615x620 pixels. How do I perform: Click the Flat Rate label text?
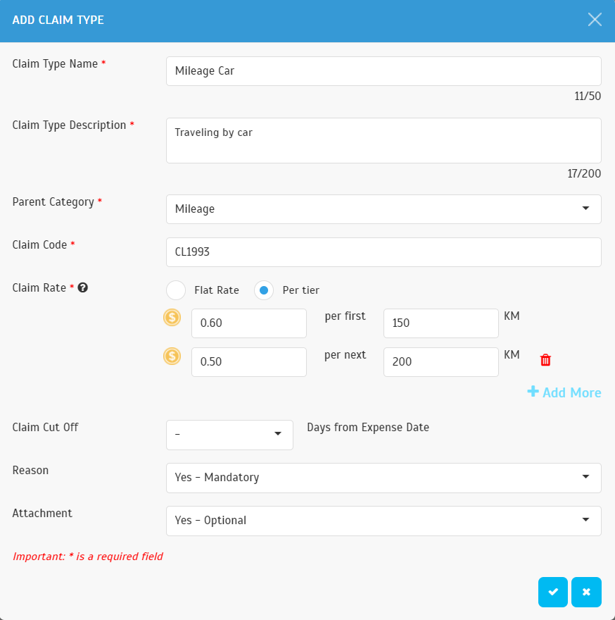[217, 290]
